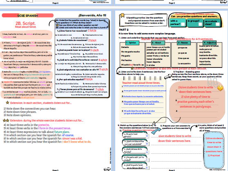
Task: Click the hand-drawn arrow pointing to the Trapdoor game
Action: tap(168, 76)
